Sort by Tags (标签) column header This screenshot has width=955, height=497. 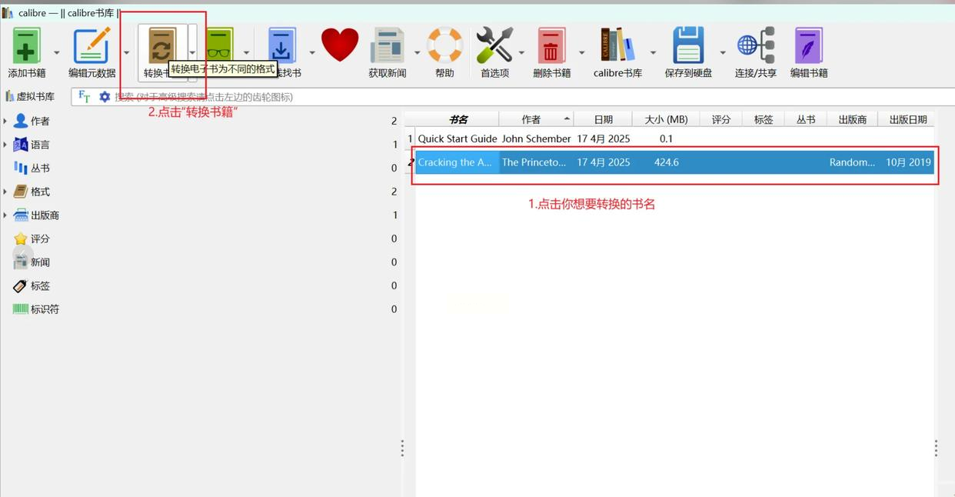click(764, 119)
